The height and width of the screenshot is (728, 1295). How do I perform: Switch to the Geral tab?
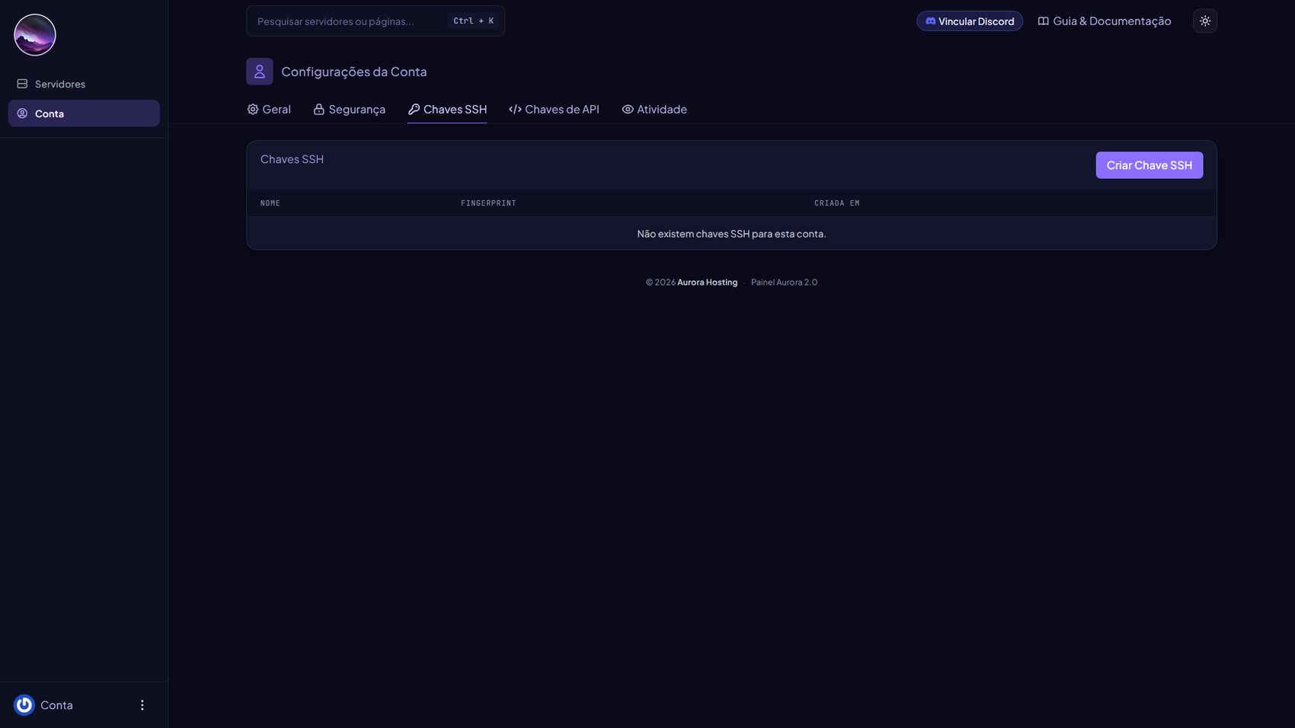269,110
